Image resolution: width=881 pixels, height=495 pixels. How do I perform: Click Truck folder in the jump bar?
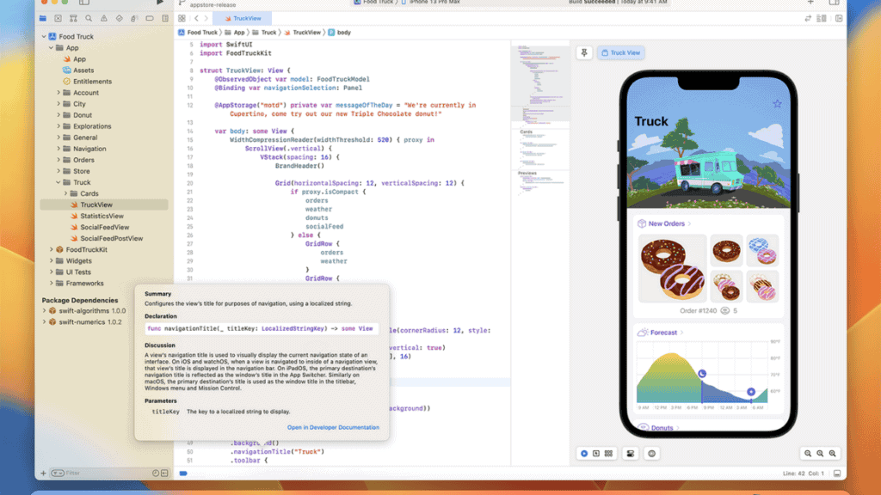pos(264,33)
